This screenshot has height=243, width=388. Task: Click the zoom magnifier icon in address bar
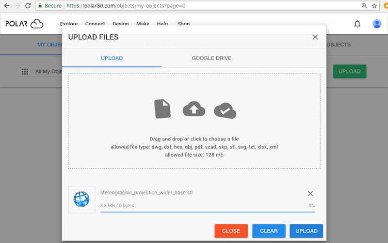click(x=364, y=6)
